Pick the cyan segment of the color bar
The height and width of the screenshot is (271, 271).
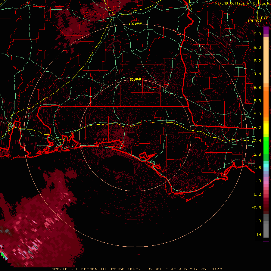tap(266, 165)
